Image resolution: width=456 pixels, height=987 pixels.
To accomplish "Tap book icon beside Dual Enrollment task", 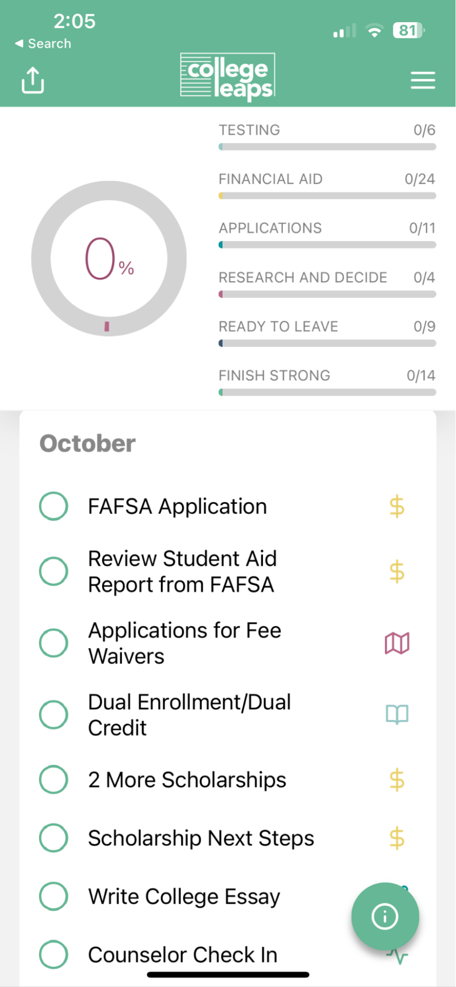I will [x=397, y=714].
